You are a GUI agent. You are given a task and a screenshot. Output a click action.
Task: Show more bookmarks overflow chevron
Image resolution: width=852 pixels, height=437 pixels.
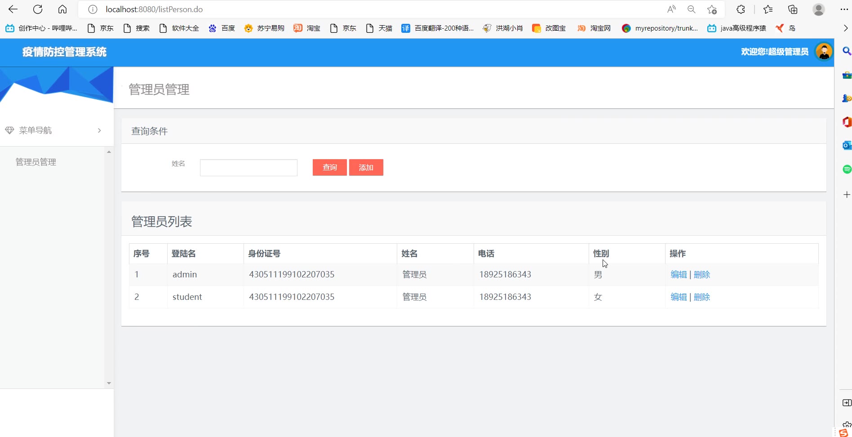[845, 28]
